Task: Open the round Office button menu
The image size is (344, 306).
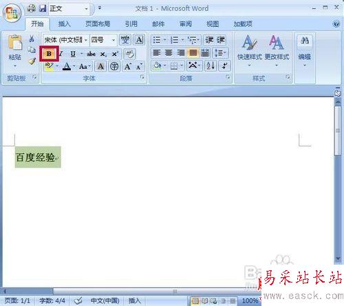Action: (12, 13)
